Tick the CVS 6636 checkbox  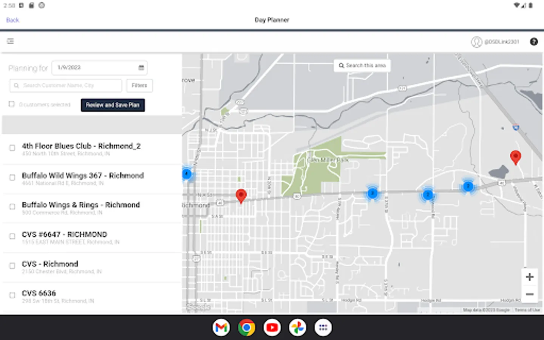pos(12,295)
